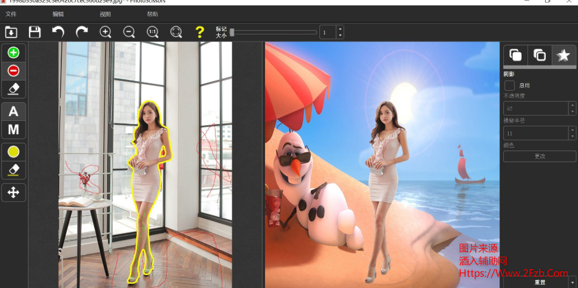
Task: Zoom in with the magnifier plus icon
Action: point(105,32)
